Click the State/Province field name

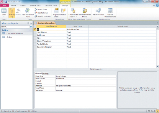[51, 41]
